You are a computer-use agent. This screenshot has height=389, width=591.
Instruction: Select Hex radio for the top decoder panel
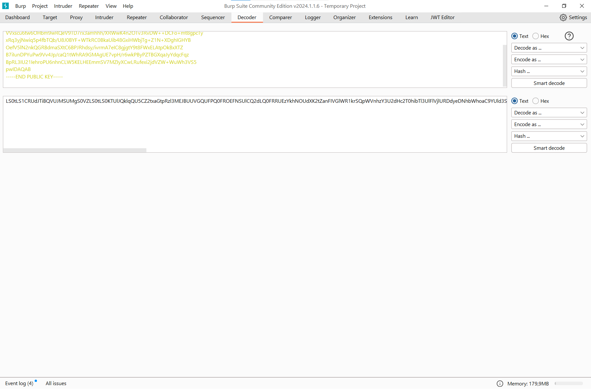[536, 36]
